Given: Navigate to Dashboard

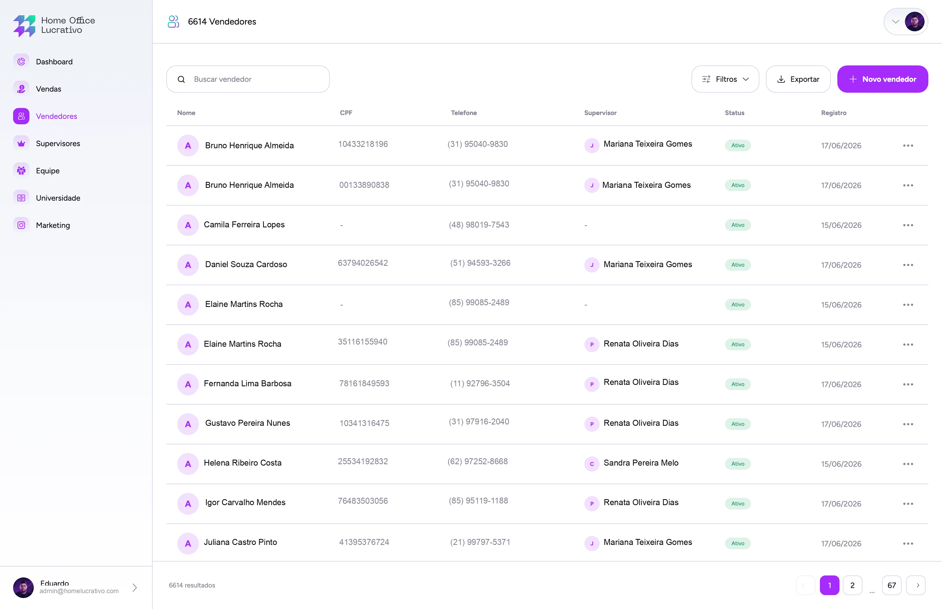Looking at the screenshot, I should (x=54, y=62).
